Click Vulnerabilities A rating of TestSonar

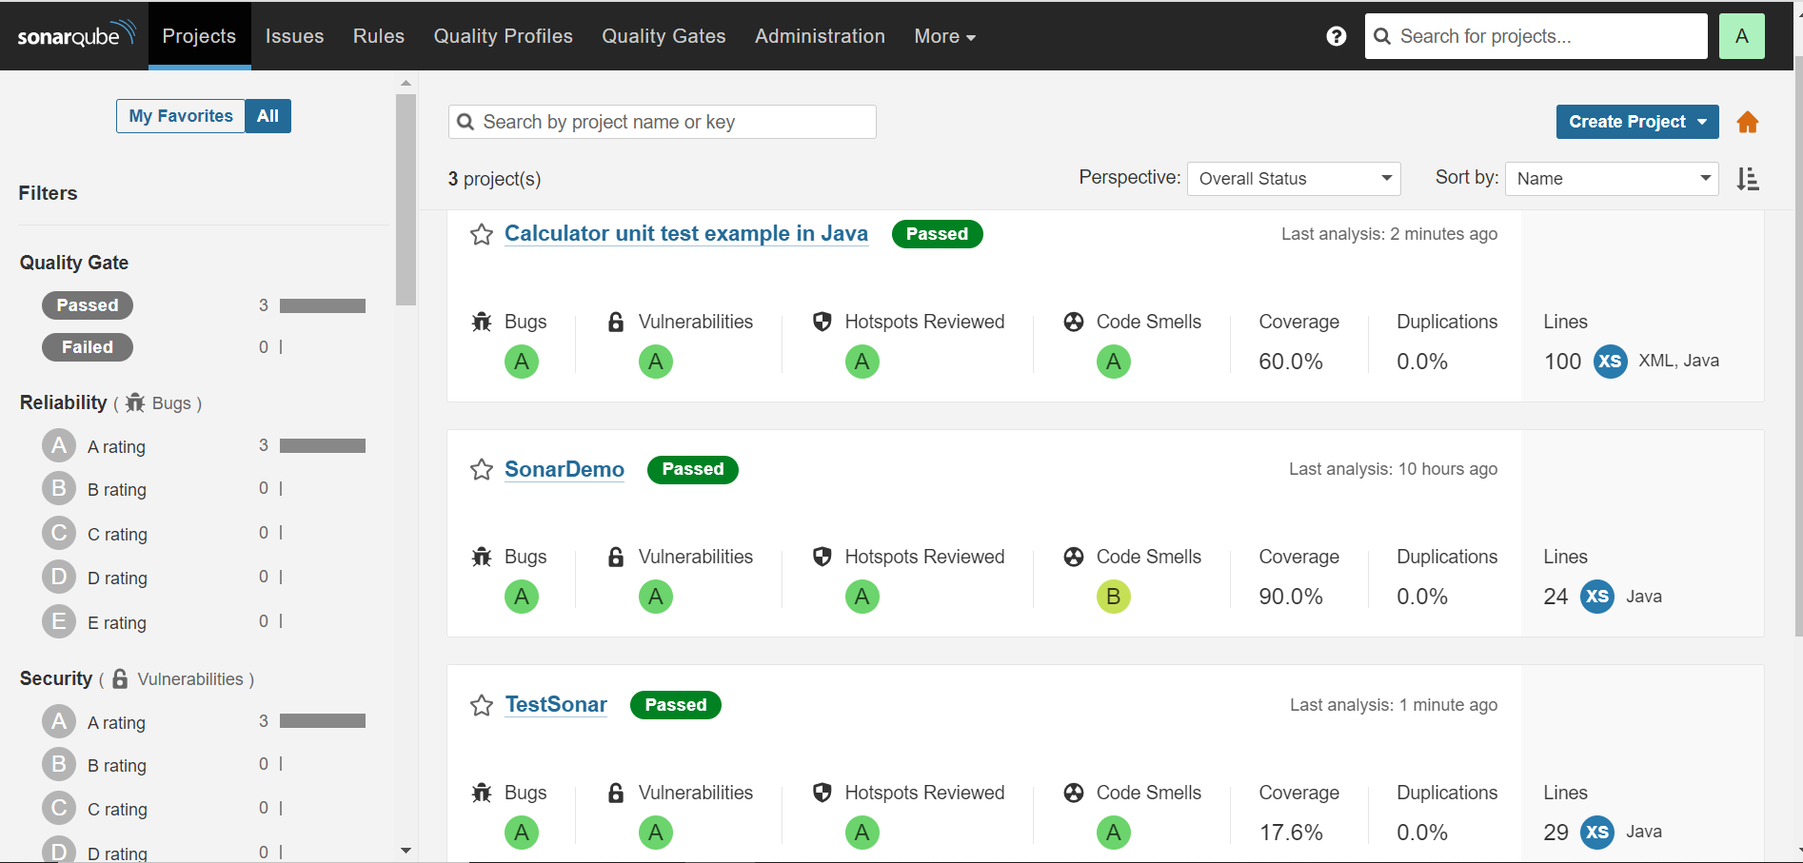click(656, 833)
